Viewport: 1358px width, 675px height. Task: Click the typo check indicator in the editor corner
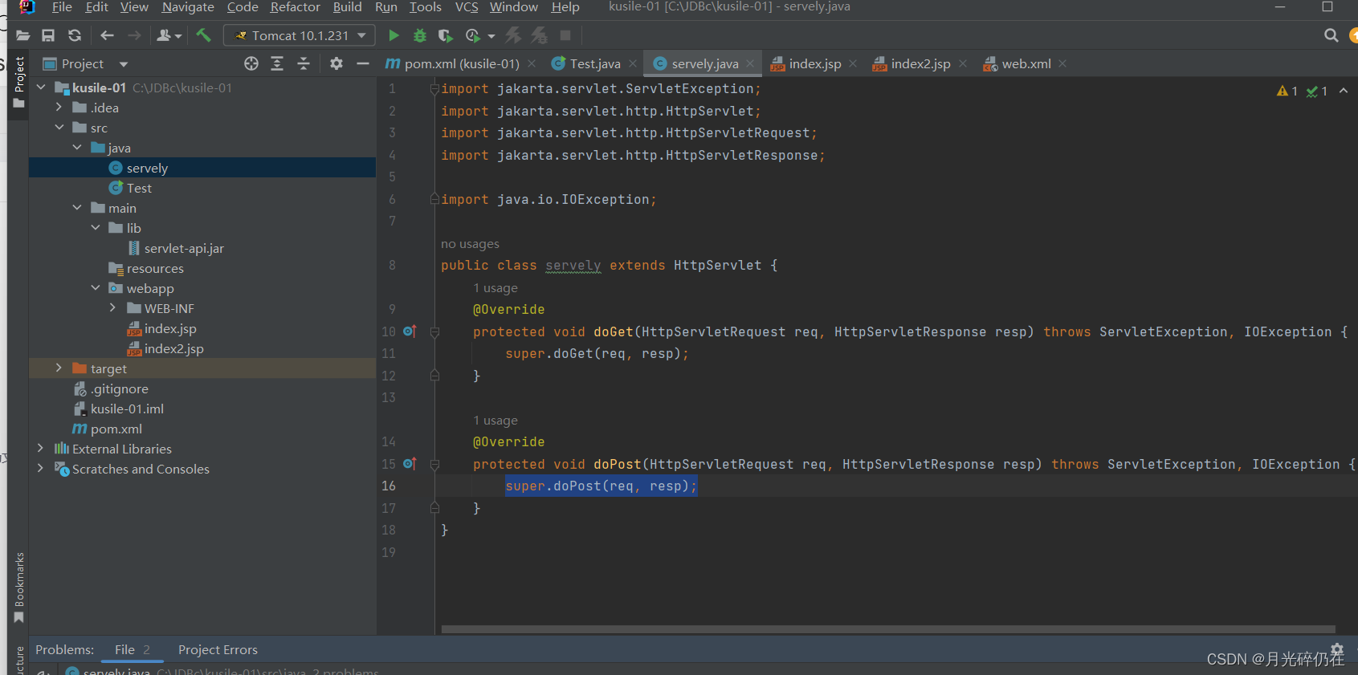[x=1317, y=91]
